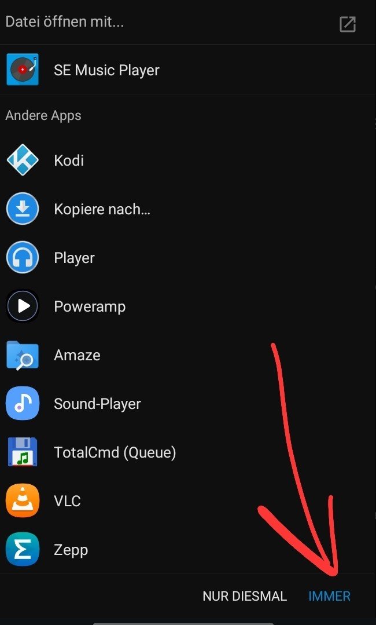Select the Kodi app icon

23,160
